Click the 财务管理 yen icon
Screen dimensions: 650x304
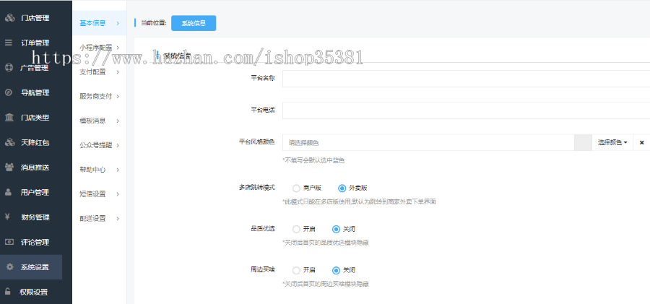[x=7, y=217]
